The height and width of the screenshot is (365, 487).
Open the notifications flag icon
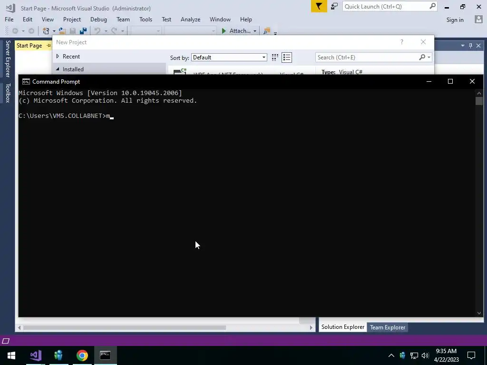pos(319,6)
